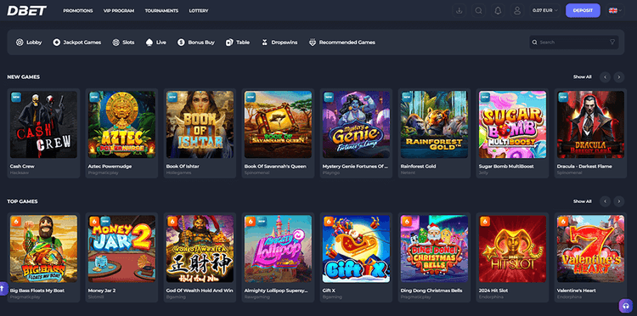The height and width of the screenshot is (316, 637).
Task: Click the header search magnifier icon
Action: [x=478, y=10]
